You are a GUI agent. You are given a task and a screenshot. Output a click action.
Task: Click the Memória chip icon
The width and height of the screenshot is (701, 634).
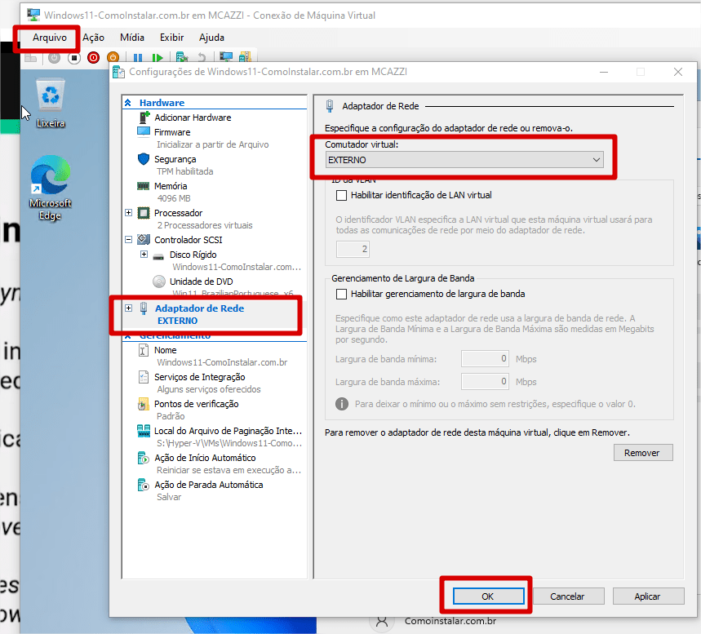tap(143, 186)
